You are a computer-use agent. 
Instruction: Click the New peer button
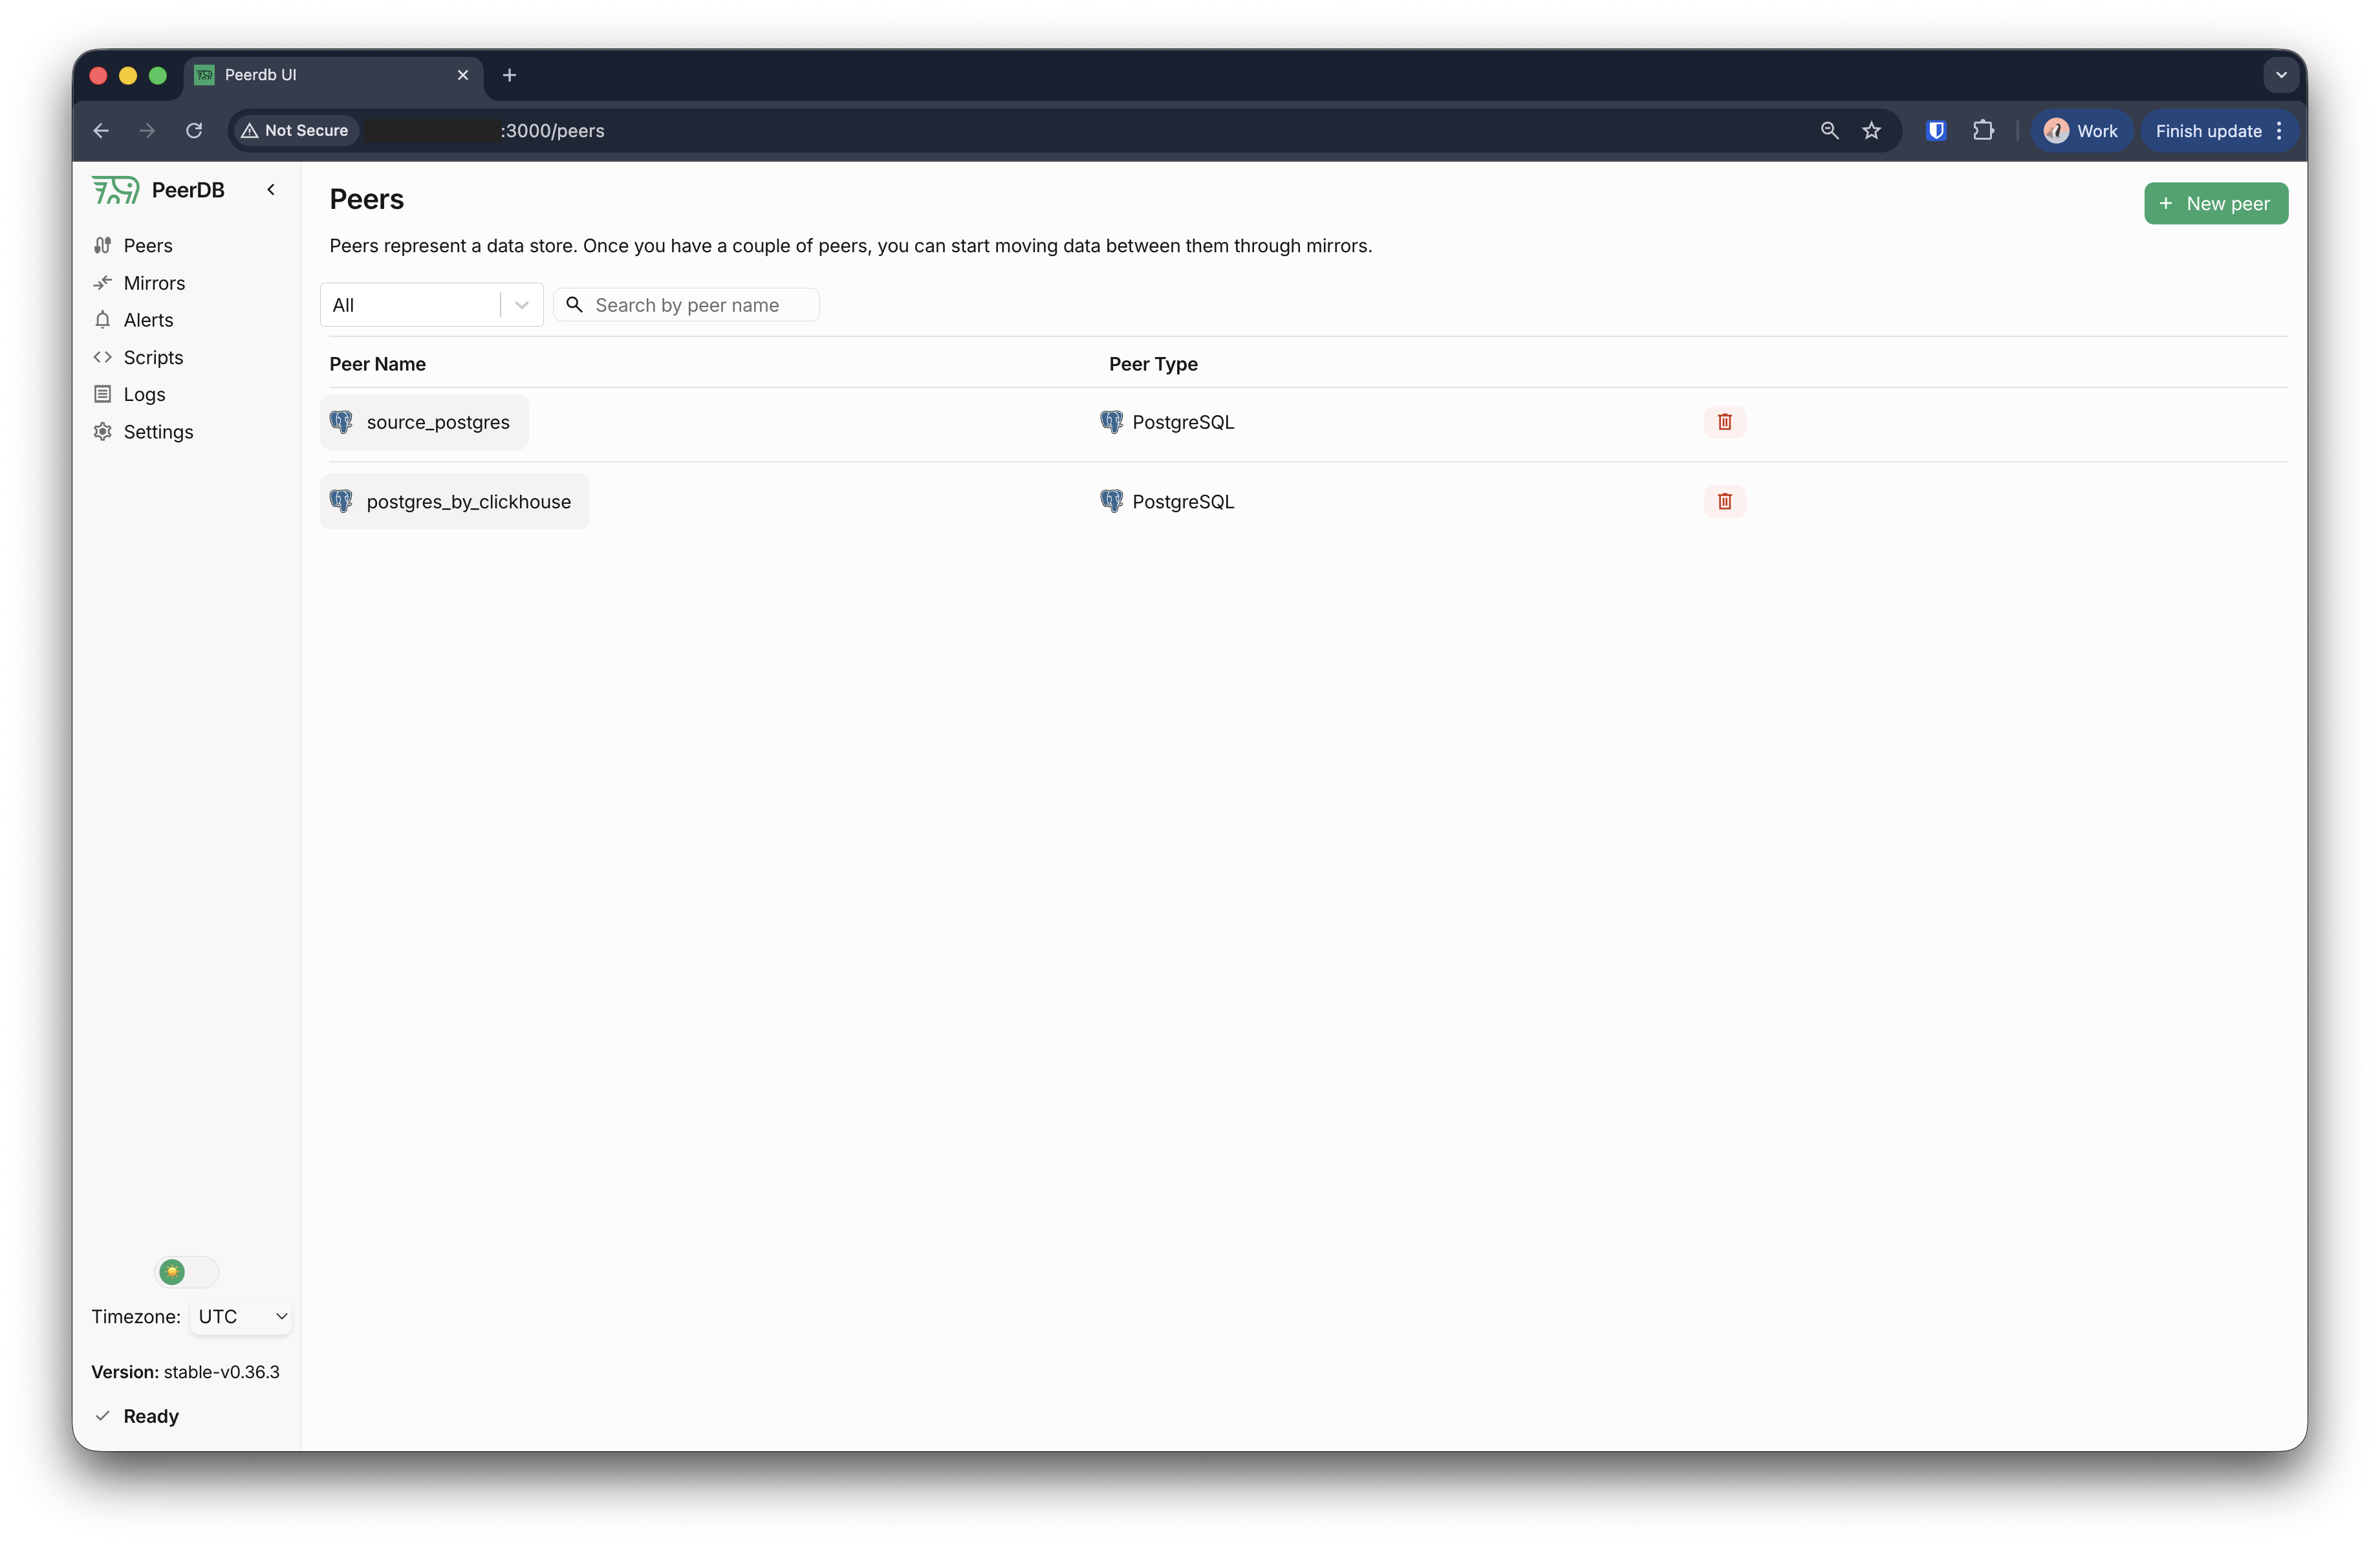(x=2215, y=204)
